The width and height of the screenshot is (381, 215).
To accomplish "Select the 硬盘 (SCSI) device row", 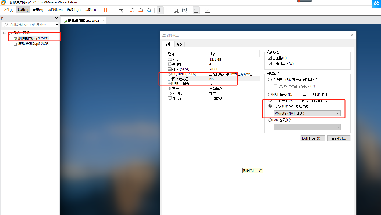I will [213, 69].
